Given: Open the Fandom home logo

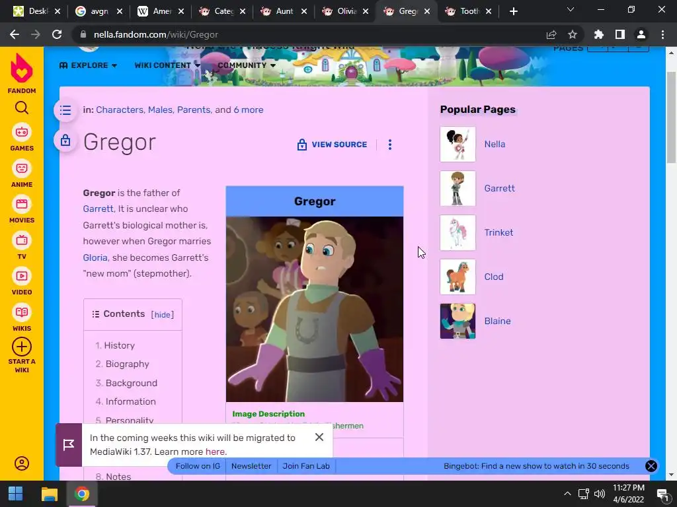Looking at the screenshot, I should tap(22, 73).
